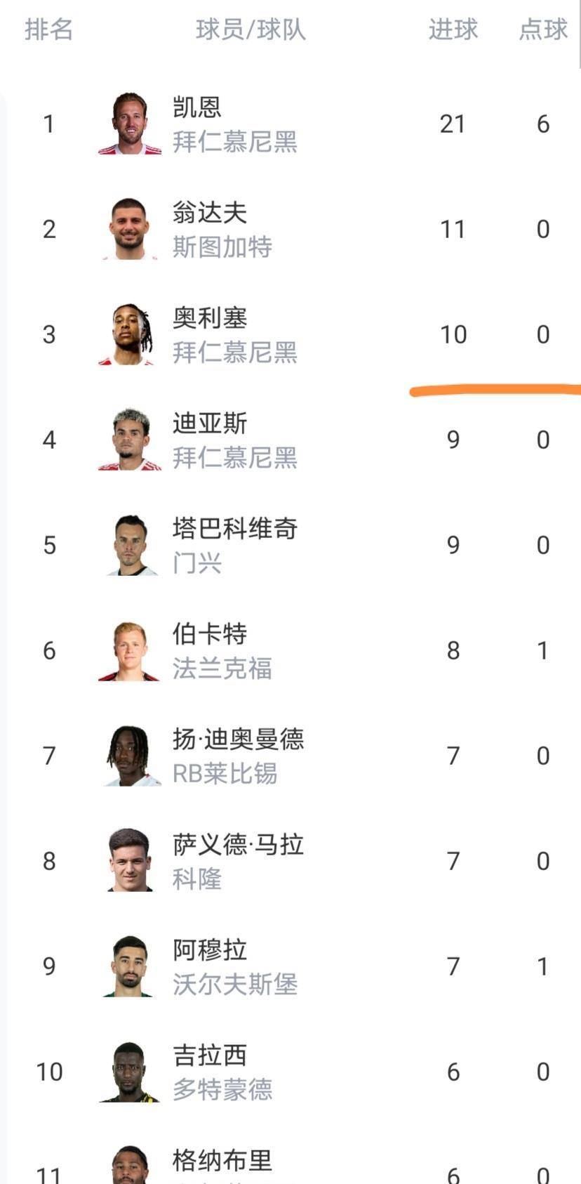The image size is (581, 1184).
Task: Select player name 格纳布里
Action: [x=222, y=1160]
